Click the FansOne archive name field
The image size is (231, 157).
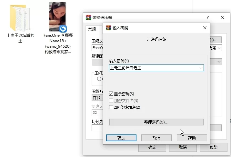[97, 48]
